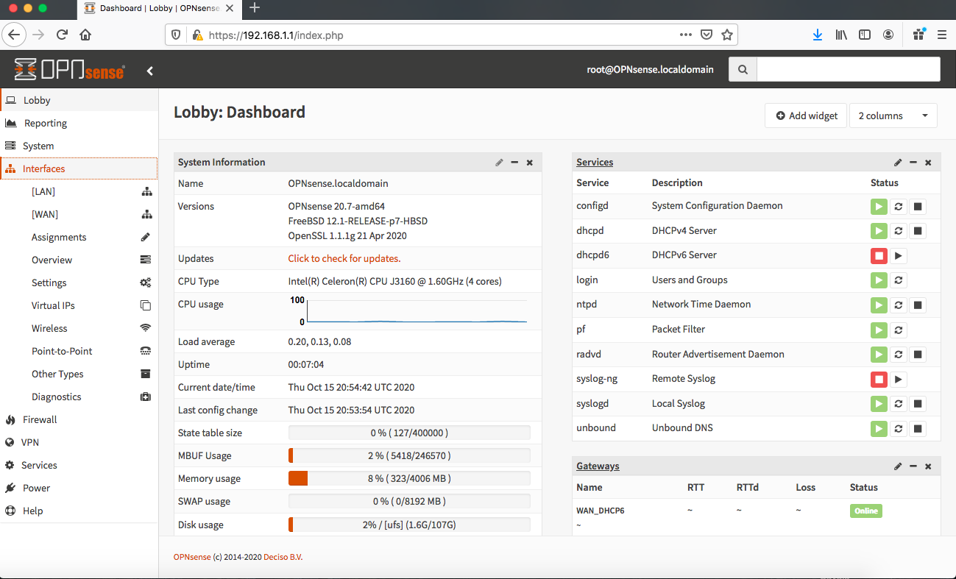Screen dimensions: 956x579
Task: Open interface Assignments
Action: pyautogui.click(x=79, y=238)
